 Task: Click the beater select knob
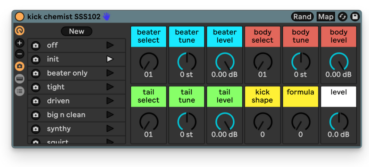[x=148, y=62]
